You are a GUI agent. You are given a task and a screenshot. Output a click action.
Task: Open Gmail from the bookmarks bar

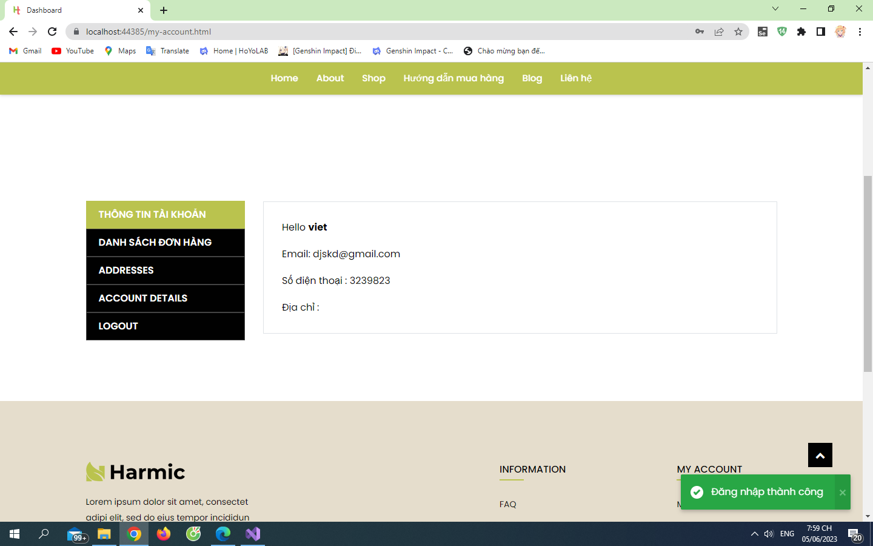click(24, 51)
